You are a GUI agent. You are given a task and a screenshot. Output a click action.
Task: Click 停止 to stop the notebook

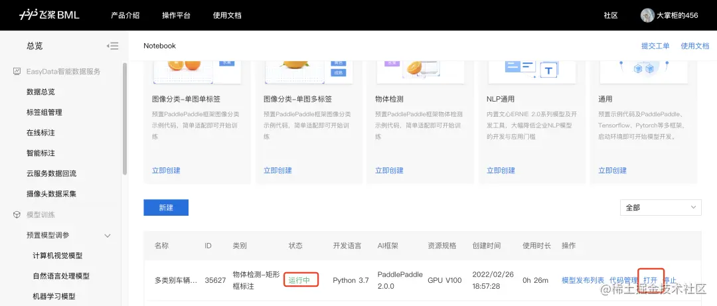pos(670,280)
